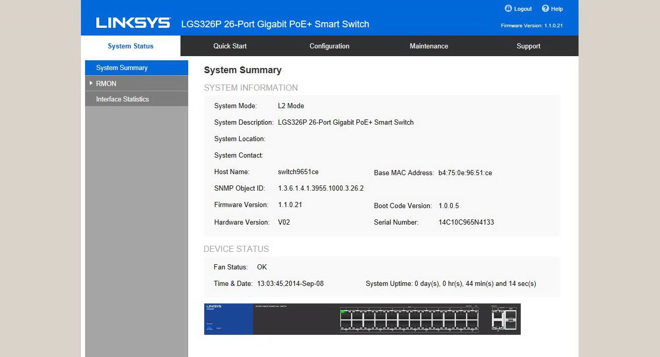Click the Logout link
Viewport: 660px width, 357px height.
coord(523,9)
